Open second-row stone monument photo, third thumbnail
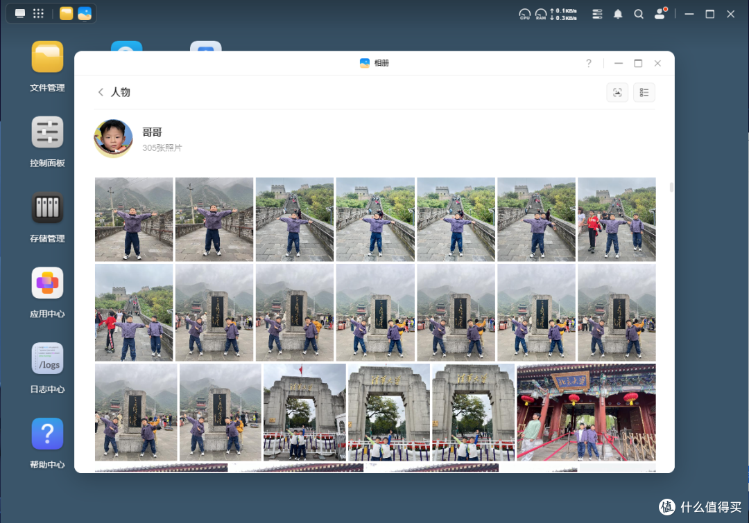 [x=295, y=312]
